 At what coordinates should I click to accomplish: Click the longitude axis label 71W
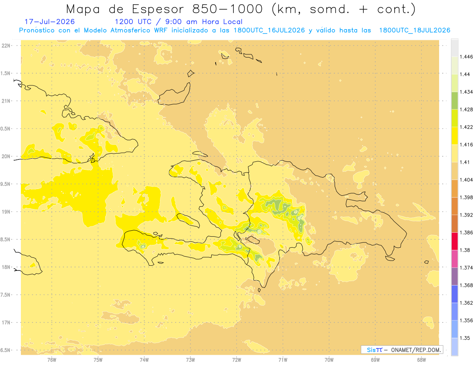pyautogui.click(x=283, y=360)
